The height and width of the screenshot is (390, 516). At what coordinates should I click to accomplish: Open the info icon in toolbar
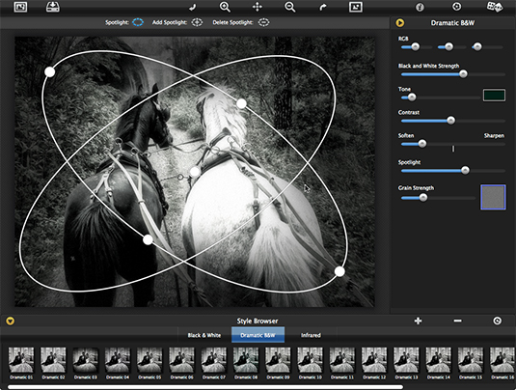click(x=420, y=7)
